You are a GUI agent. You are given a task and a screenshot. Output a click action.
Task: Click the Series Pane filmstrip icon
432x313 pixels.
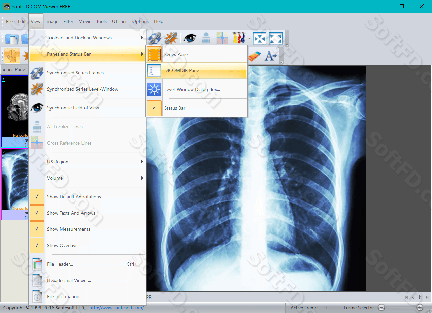154,54
